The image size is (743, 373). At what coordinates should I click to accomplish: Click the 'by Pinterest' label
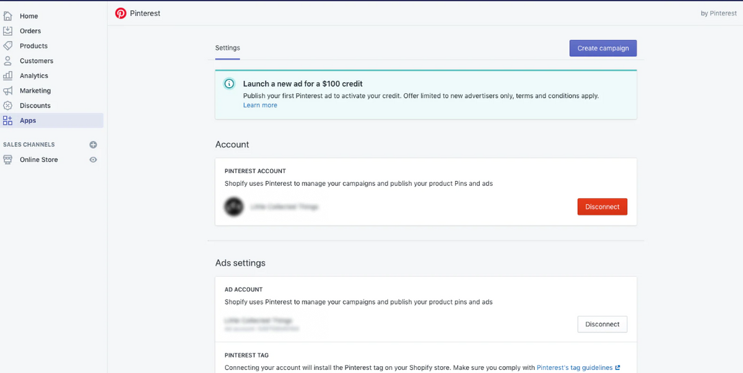(x=719, y=13)
